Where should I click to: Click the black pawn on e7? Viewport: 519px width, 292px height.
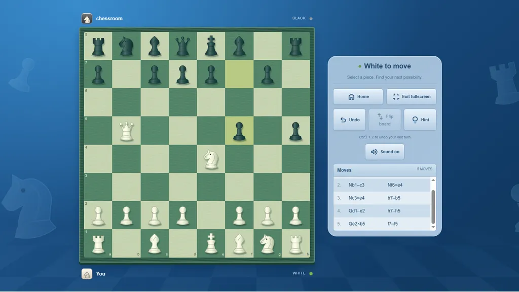pyautogui.click(x=211, y=74)
